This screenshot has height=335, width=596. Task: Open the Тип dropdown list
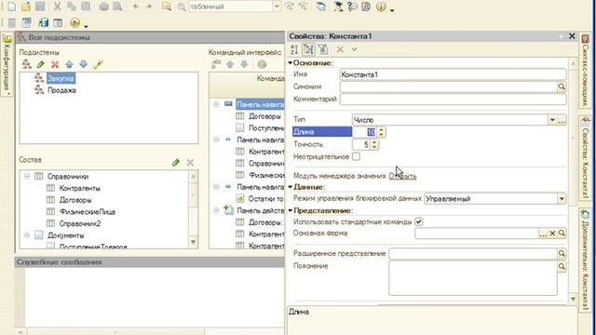point(552,120)
